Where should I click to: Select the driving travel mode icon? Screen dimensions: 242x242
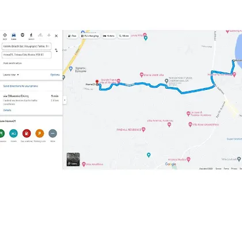point(14,35)
